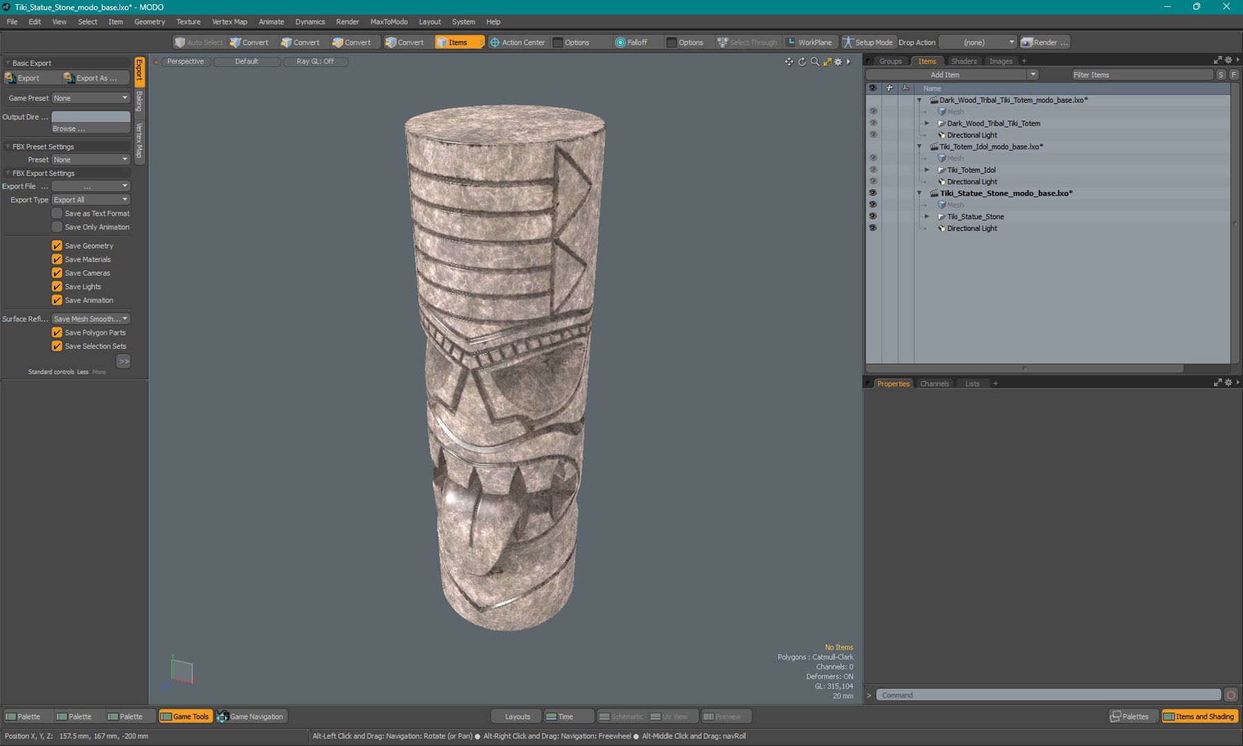This screenshot has height=746, width=1243.
Task: Click the viewport rotate view icon
Action: click(x=802, y=61)
